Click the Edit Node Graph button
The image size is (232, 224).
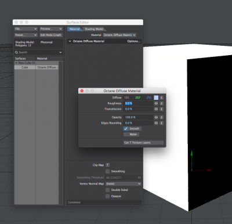pyautogui.click(x=50, y=35)
